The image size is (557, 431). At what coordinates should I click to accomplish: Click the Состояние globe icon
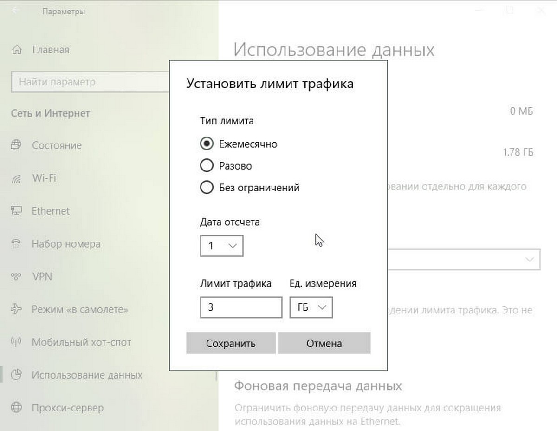tap(16, 145)
